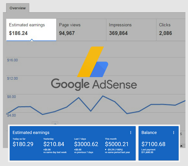This screenshot has height=166, width=188.
Task: Click the Yesterday $210.84 value
Action: tap(54, 144)
